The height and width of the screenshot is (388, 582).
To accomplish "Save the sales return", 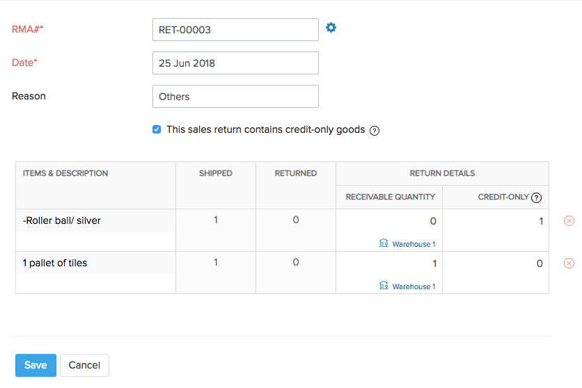I will coord(36,365).
